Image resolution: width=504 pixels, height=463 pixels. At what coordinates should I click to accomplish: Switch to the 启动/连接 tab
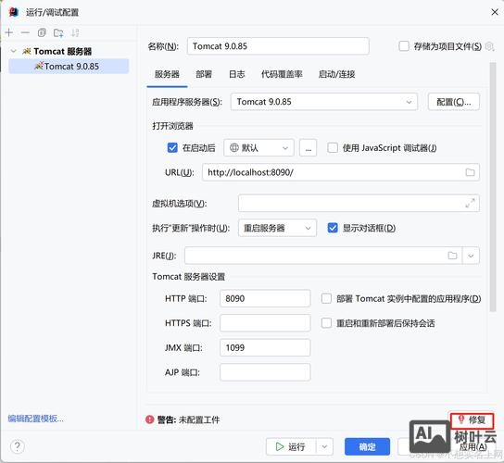[x=336, y=74]
